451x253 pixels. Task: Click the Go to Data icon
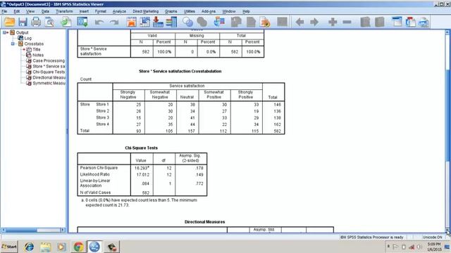[x=132, y=22]
